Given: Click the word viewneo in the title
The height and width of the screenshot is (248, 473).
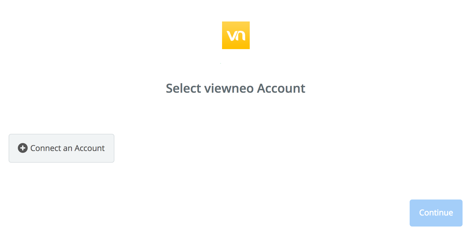Looking at the screenshot, I should click(x=229, y=88).
